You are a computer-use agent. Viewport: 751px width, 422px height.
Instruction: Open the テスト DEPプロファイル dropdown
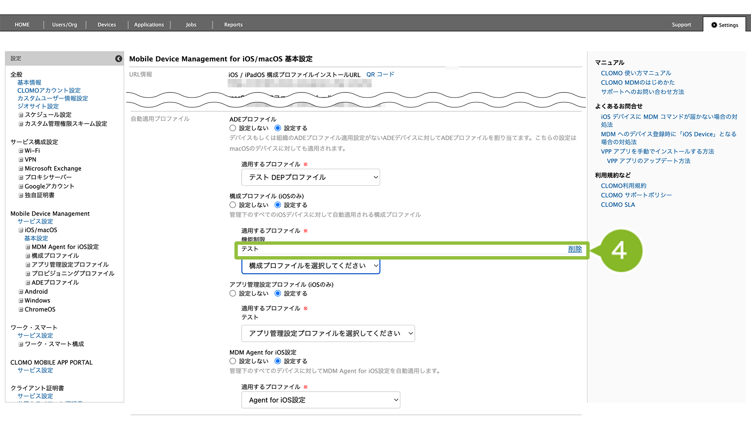pos(310,177)
